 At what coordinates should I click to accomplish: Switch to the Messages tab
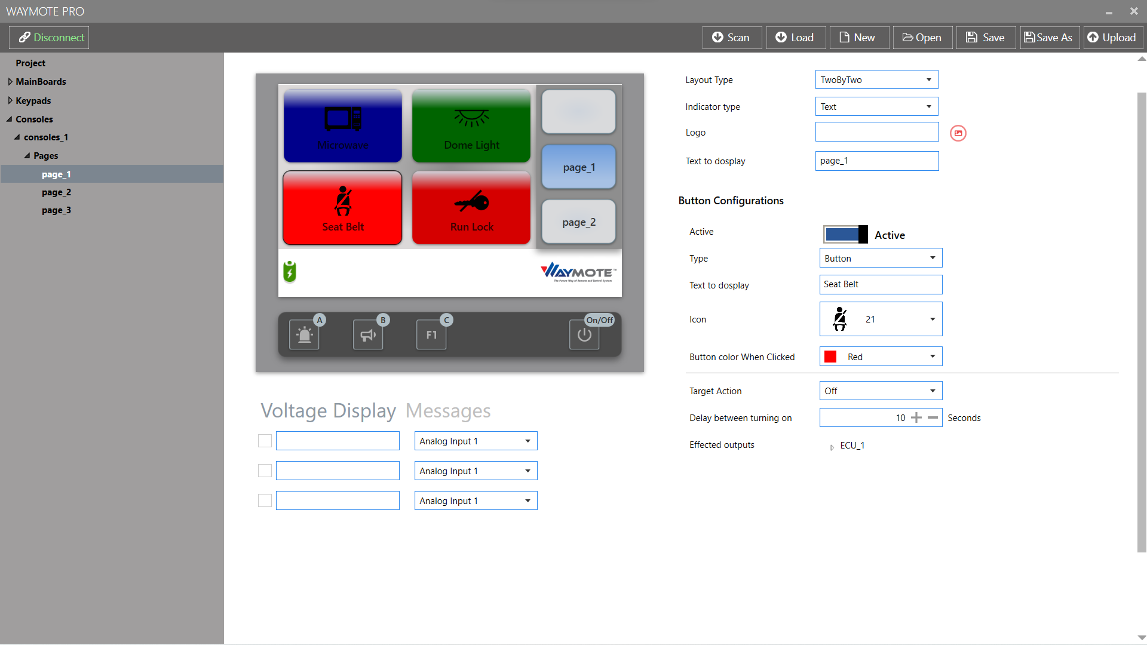point(448,411)
